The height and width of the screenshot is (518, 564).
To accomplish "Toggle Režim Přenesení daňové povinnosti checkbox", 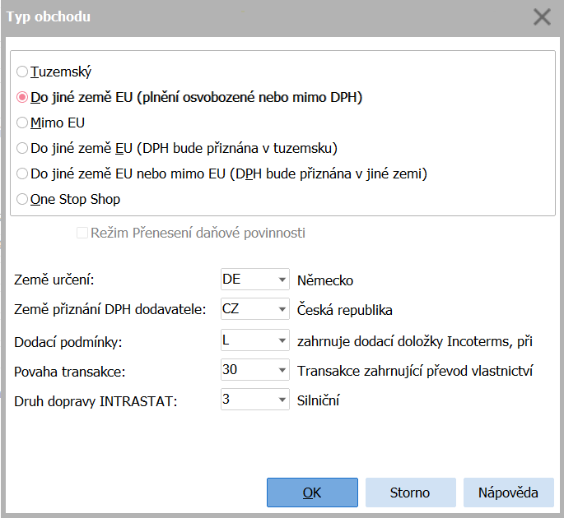I will click(82, 233).
